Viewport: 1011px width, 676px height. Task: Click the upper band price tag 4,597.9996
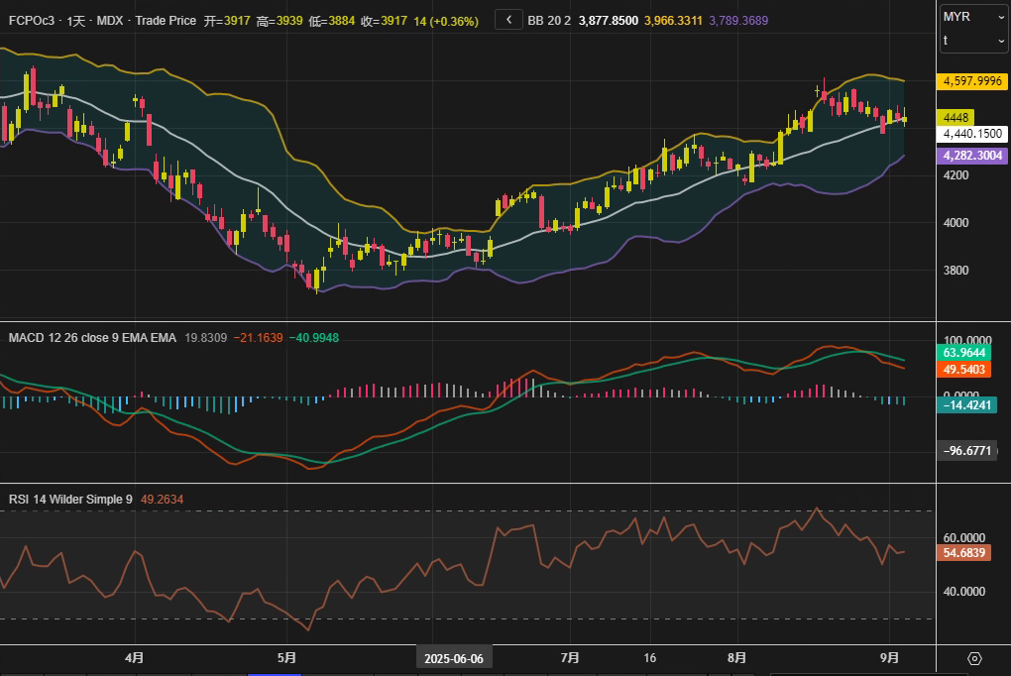coord(972,81)
